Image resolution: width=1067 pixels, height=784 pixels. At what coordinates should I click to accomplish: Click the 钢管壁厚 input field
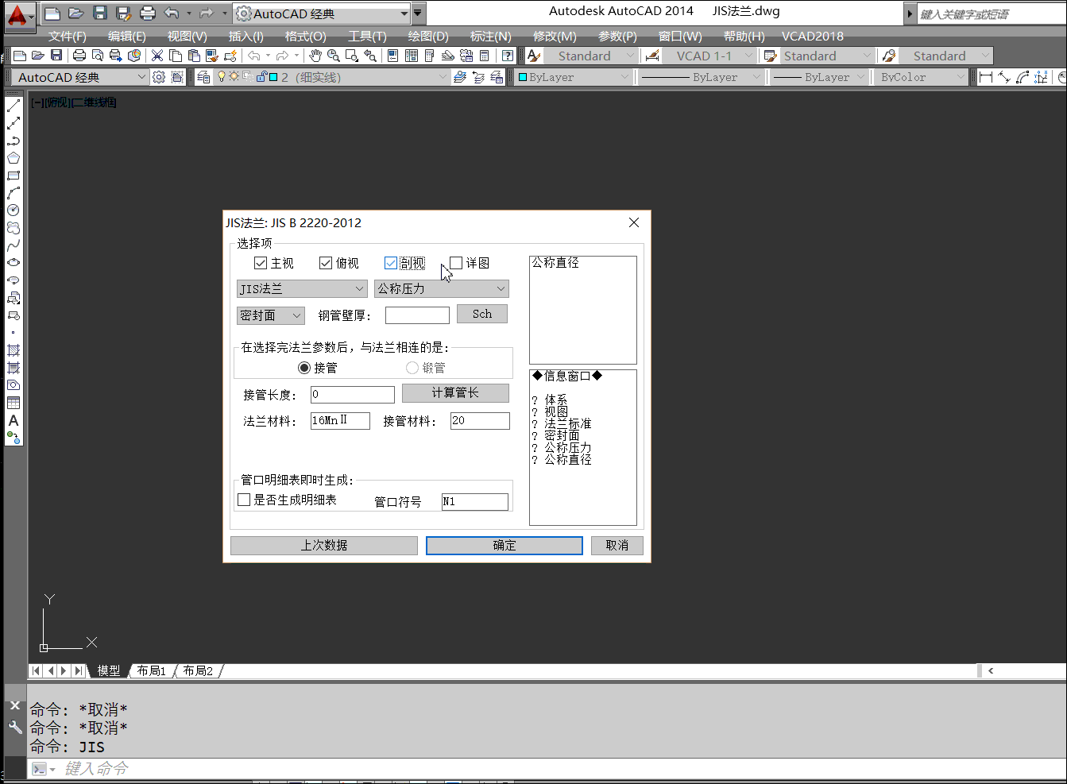(x=417, y=315)
